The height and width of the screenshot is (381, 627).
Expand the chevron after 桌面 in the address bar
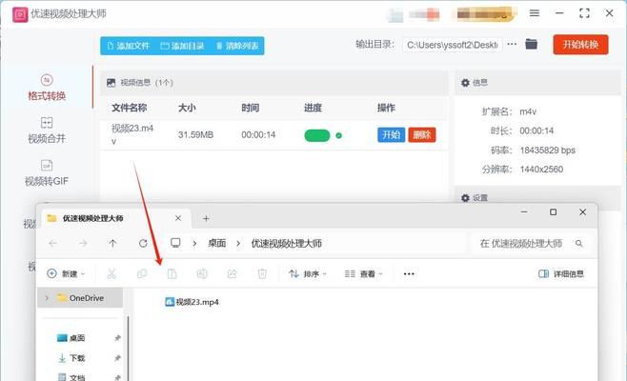tap(238, 243)
